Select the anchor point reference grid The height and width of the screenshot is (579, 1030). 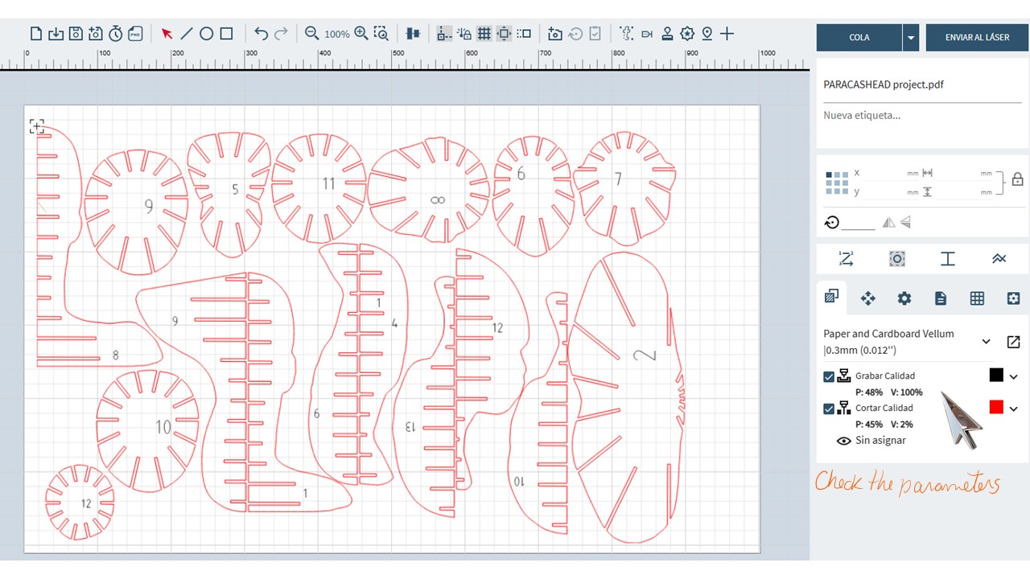click(x=837, y=183)
